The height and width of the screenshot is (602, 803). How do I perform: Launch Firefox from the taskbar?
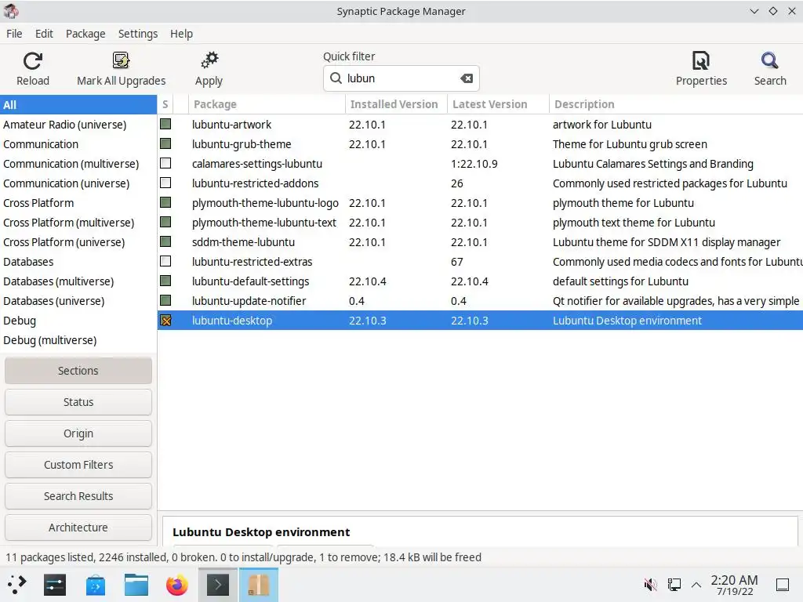[x=177, y=585]
